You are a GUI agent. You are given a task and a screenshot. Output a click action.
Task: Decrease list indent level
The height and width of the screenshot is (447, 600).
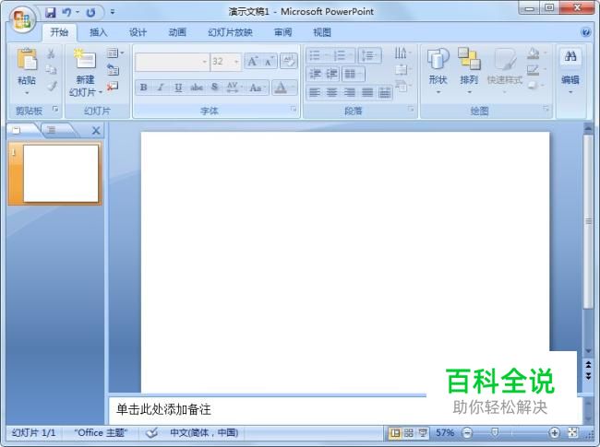(x=315, y=74)
